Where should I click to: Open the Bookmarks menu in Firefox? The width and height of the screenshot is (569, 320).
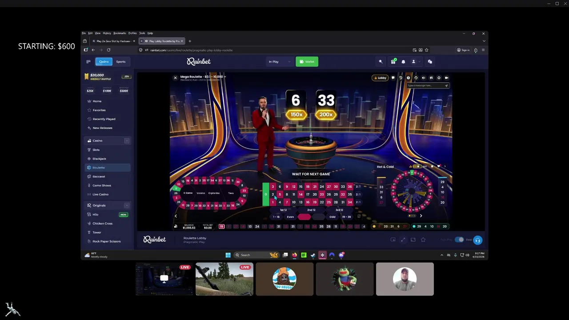tap(120, 33)
